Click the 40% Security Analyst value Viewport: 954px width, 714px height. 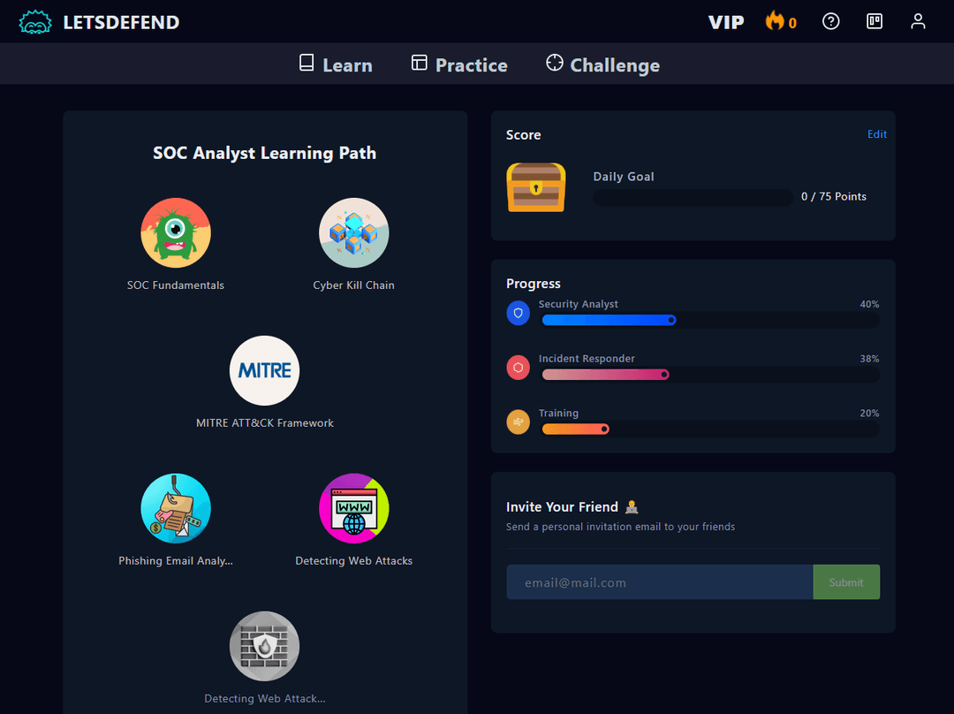pos(869,304)
